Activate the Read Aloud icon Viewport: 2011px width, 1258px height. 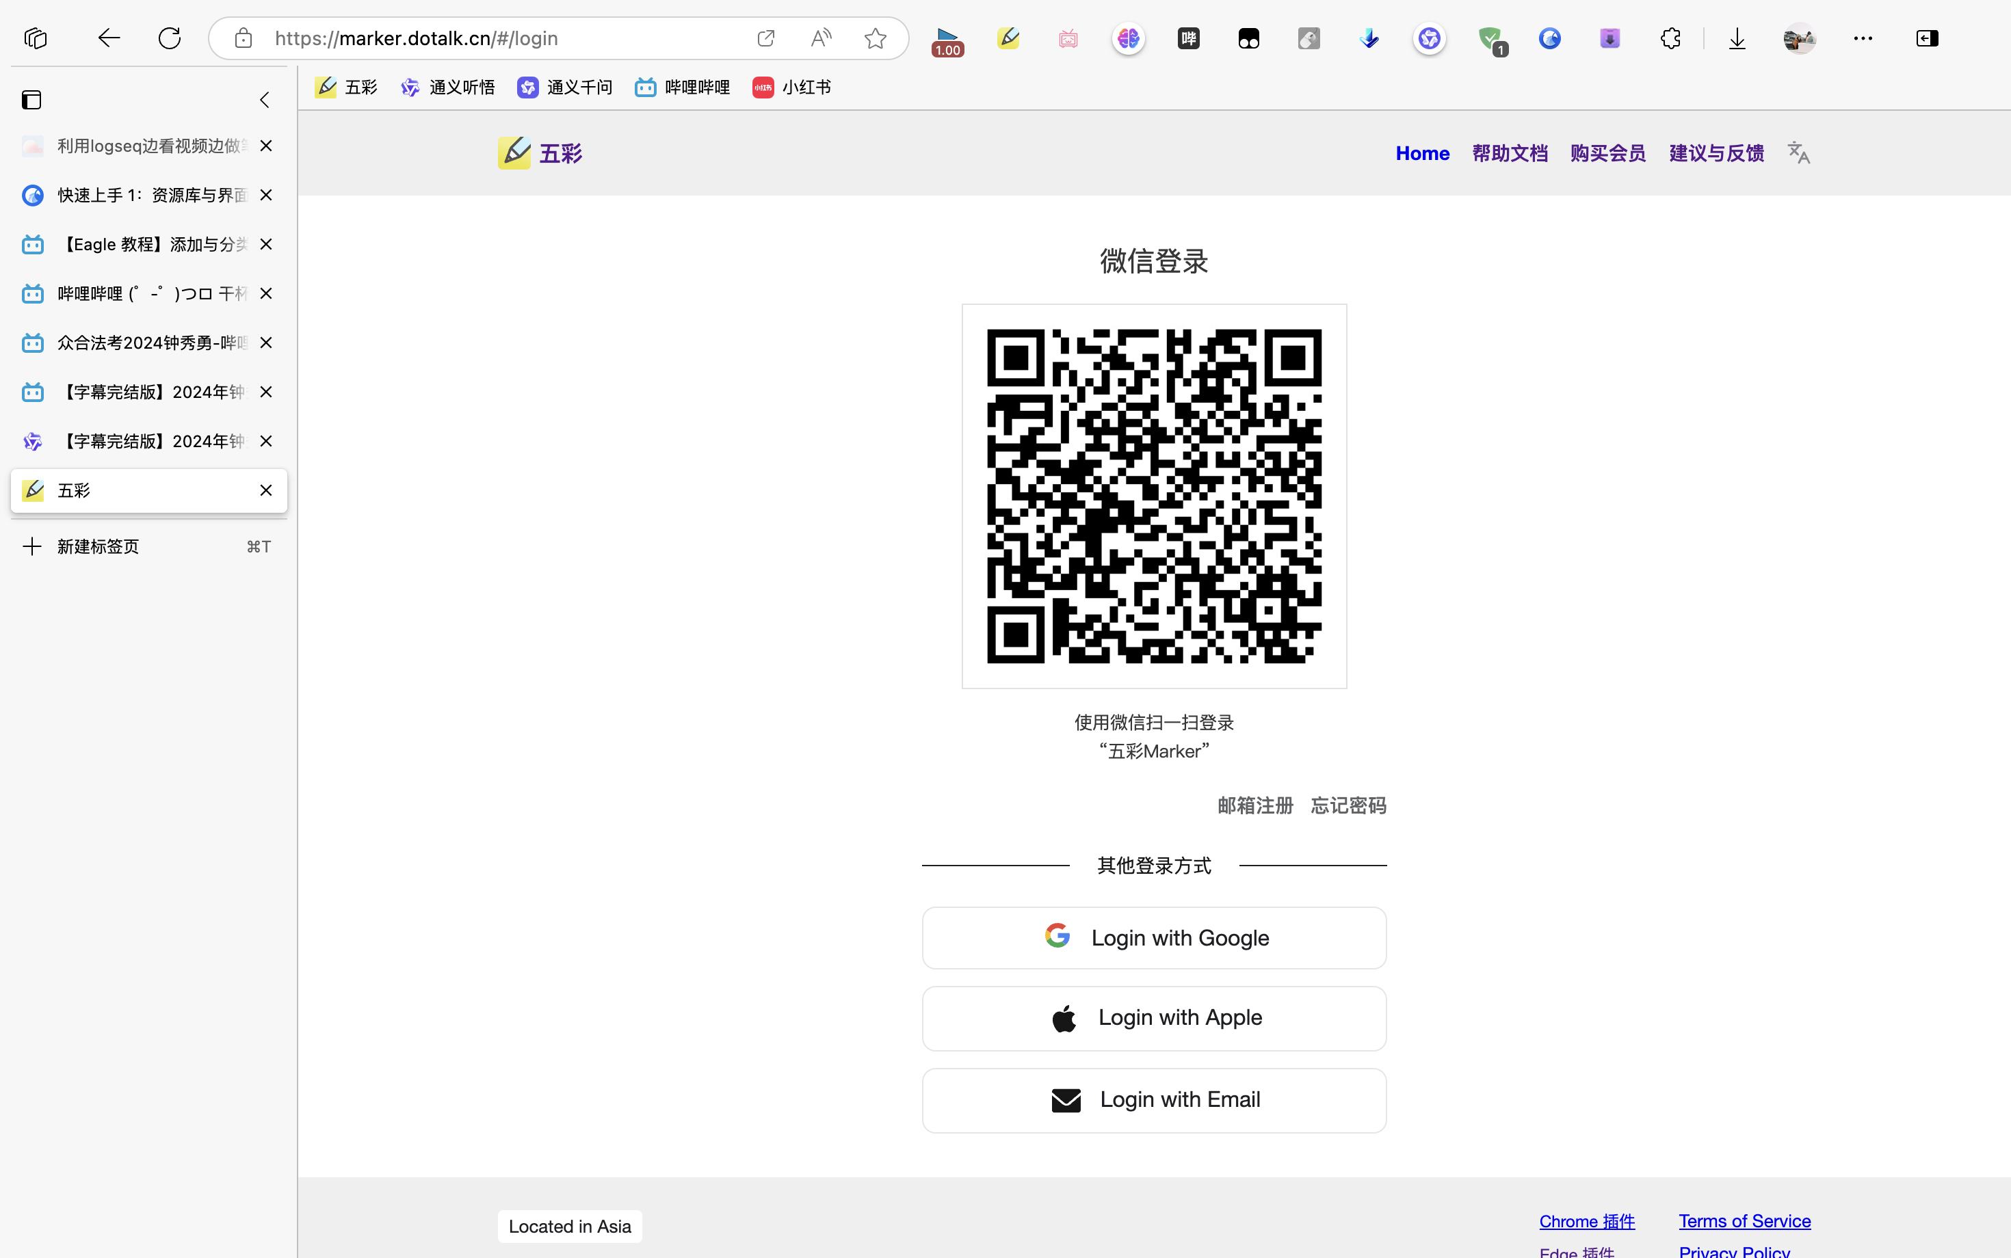[x=821, y=38]
